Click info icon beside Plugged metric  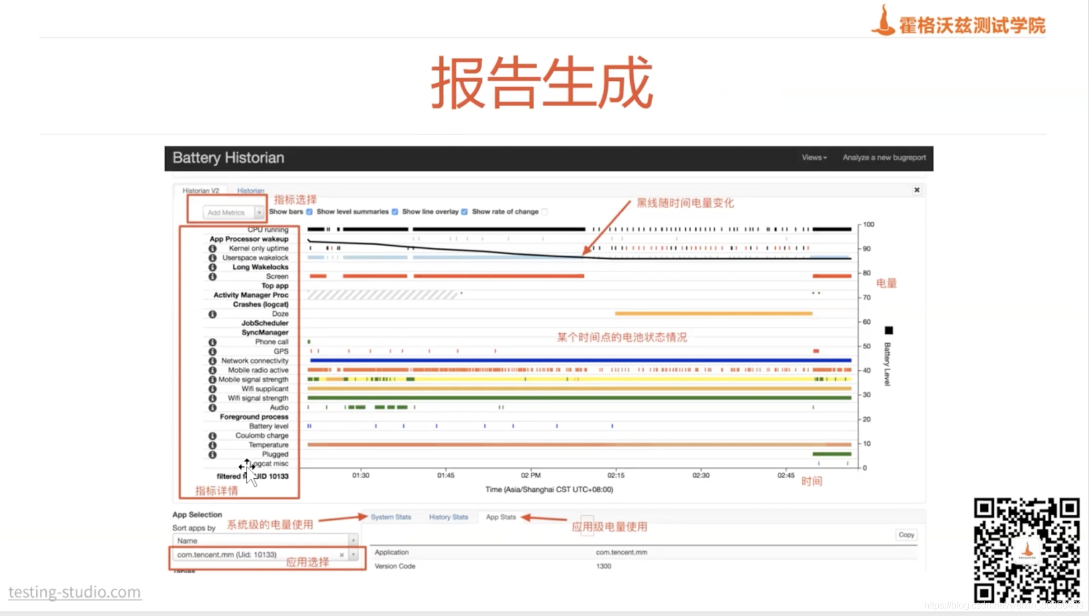click(212, 455)
